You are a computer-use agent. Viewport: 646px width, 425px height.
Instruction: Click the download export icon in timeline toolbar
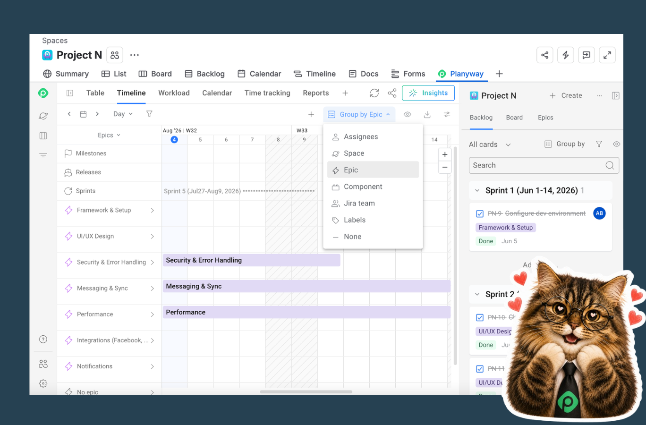[x=427, y=114]
